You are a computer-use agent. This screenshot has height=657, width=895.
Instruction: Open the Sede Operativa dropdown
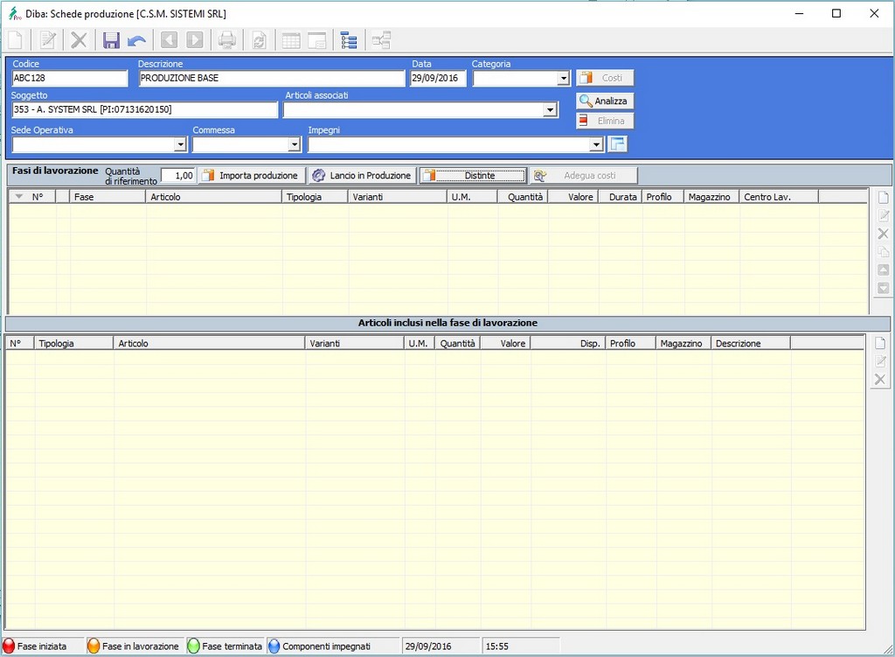point(180,144)
